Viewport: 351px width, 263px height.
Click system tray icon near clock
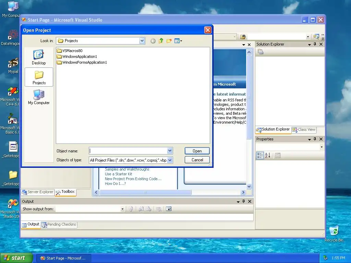tap(325, 258)
